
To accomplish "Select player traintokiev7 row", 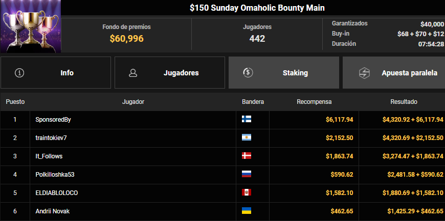I will click(x=51, y=138).
